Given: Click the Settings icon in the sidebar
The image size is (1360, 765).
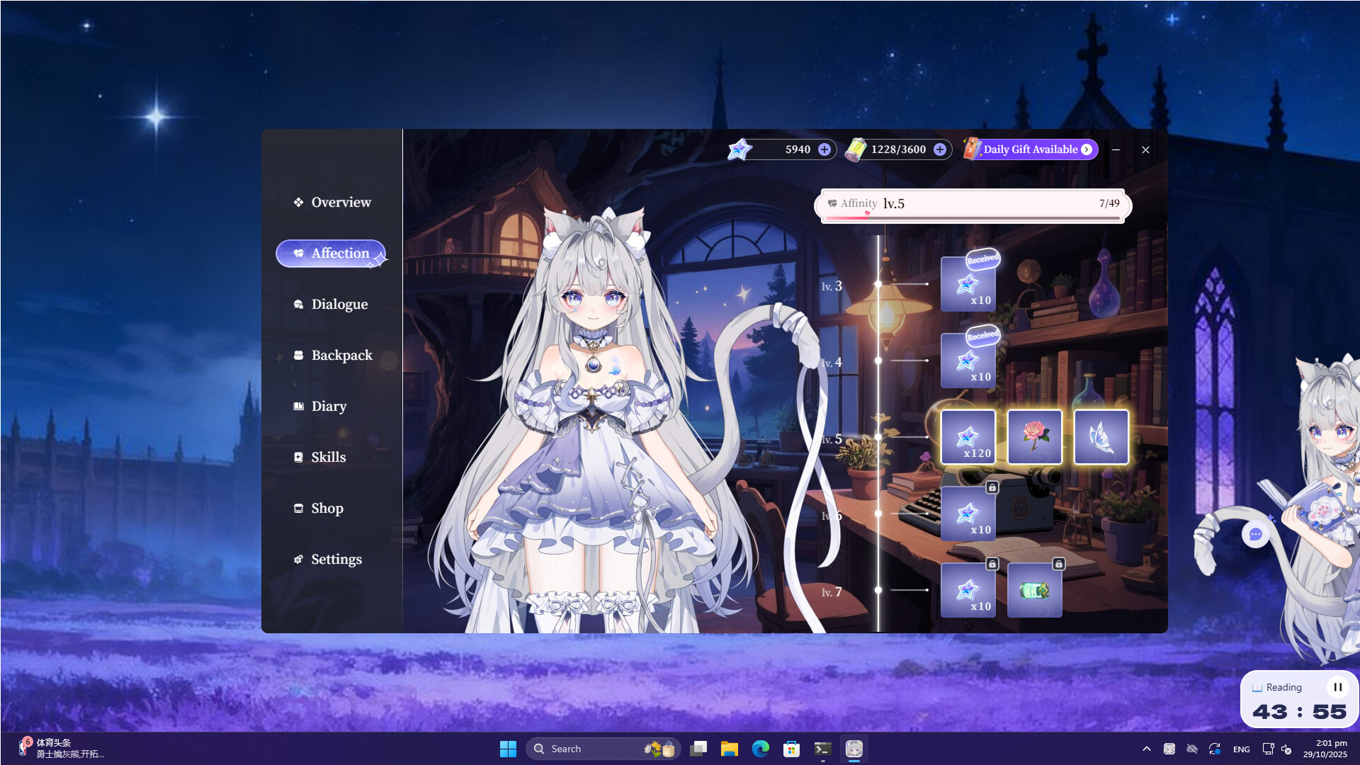Looking at the screenshot, I should tap(297, 559).
